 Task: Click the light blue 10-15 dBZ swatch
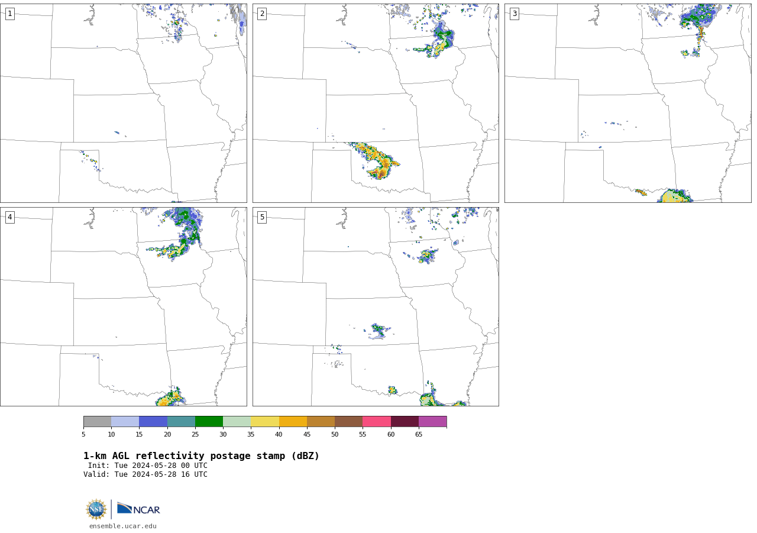(125, 422)
